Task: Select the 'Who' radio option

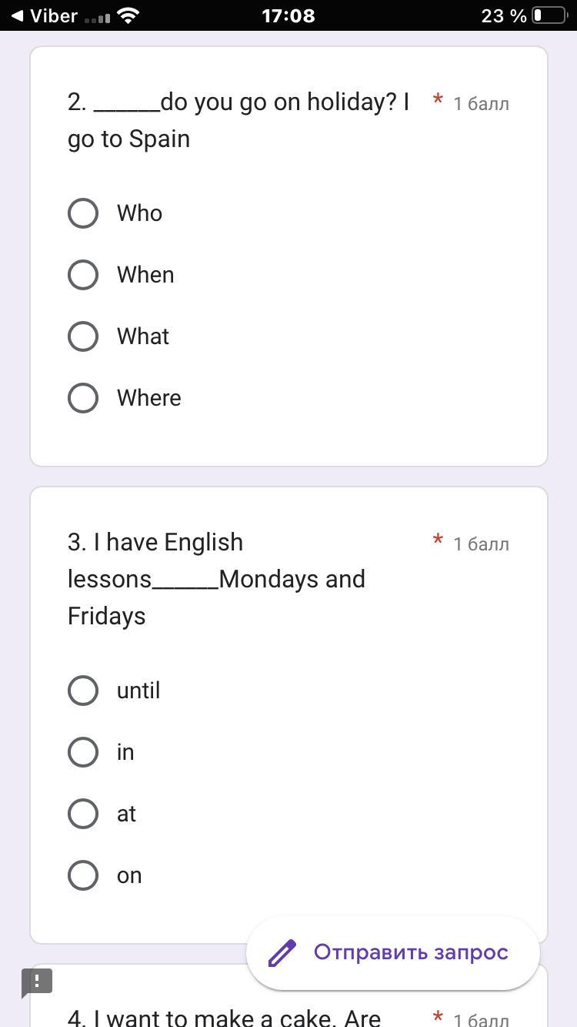Action: click(x=83, y=213)
